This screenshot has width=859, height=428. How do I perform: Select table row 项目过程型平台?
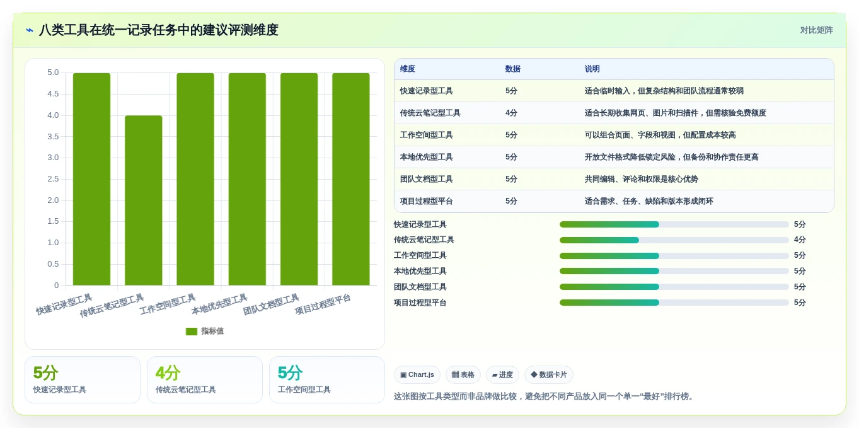tap(614, 201)
